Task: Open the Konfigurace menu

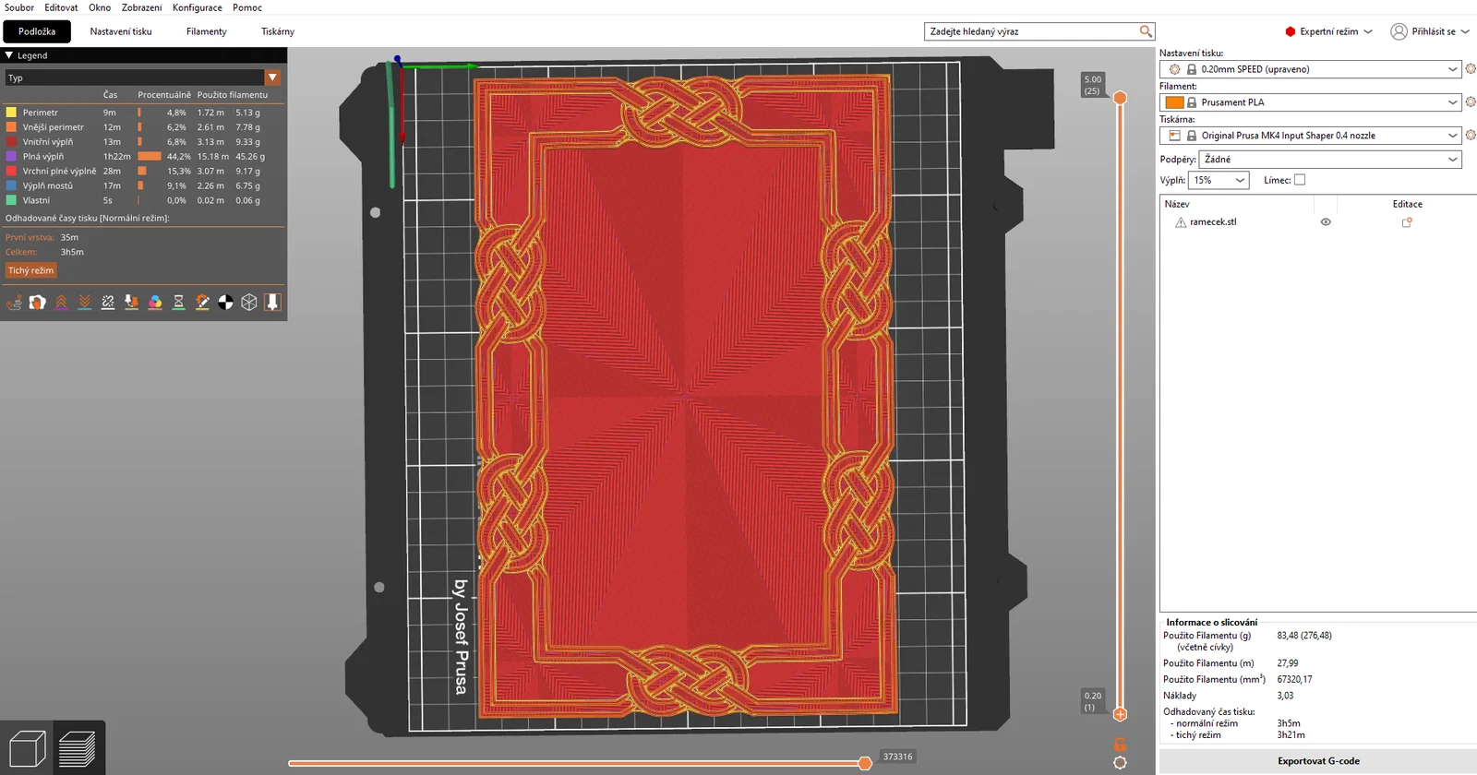Action: (x=197, y=7)
